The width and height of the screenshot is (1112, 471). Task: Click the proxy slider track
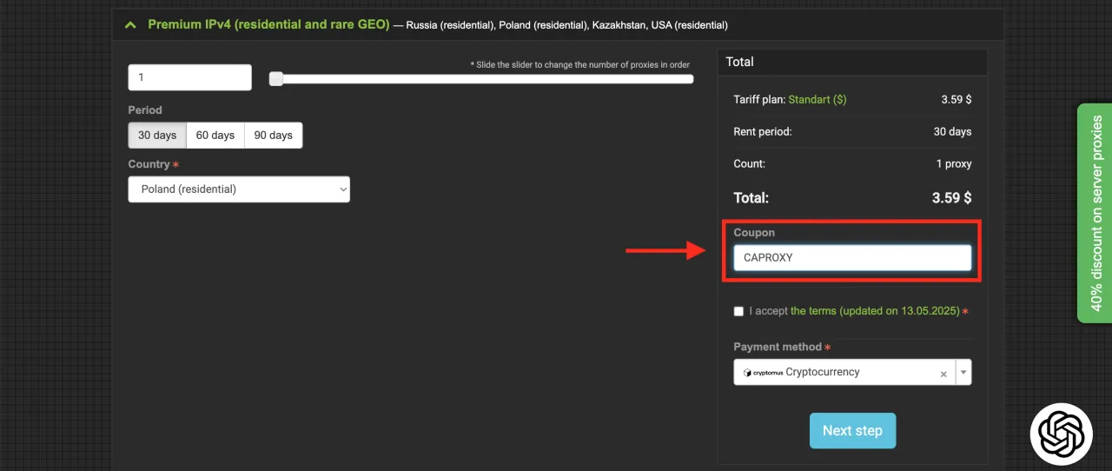486,79
